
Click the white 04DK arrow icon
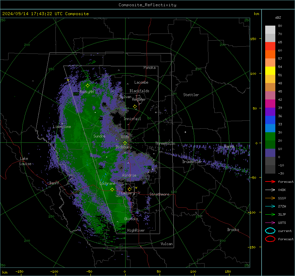pyautogui.click(x=270, y=190)
